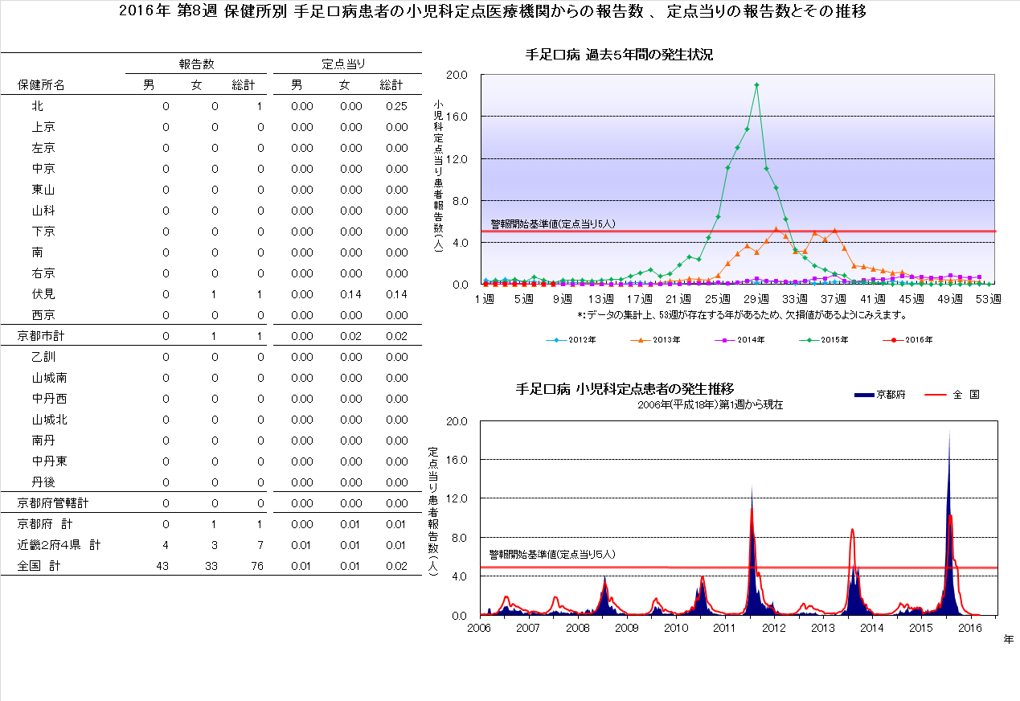1020x701 pixels.
Task: Click the 2012年 legend marker
Action: (556, 340)
